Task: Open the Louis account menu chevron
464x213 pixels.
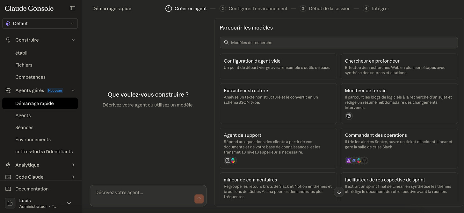Action: point(69,203)
